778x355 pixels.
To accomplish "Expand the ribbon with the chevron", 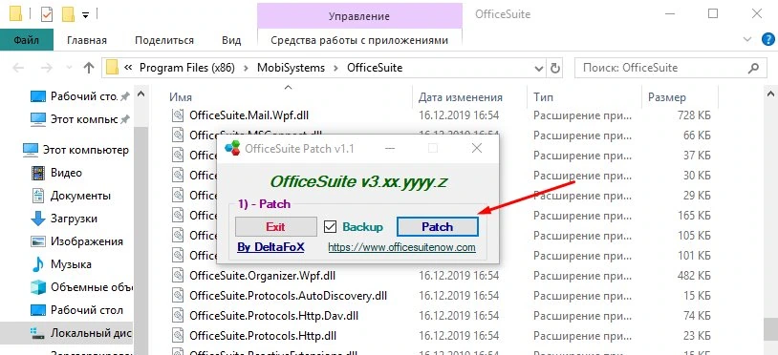I will [x=748, y=40].
